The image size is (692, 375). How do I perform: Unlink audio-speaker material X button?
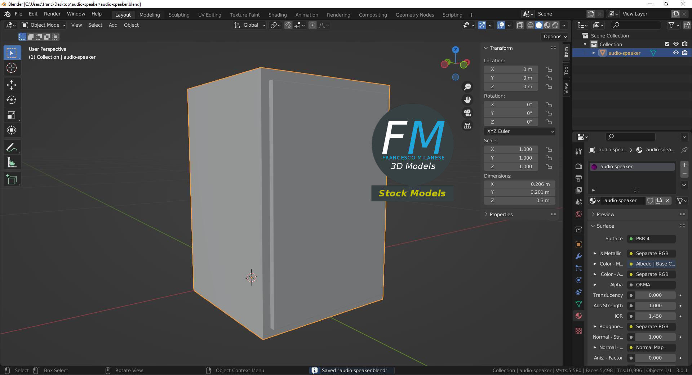click(x=667, y=201)
